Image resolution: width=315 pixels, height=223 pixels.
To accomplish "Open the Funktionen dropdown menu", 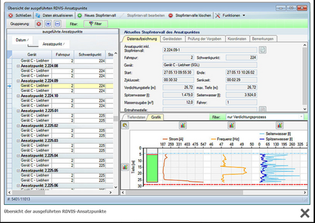I will [230, 16].
